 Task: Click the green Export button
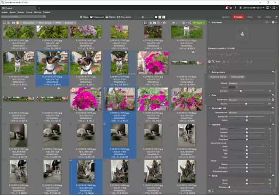[x=199, y=23]
